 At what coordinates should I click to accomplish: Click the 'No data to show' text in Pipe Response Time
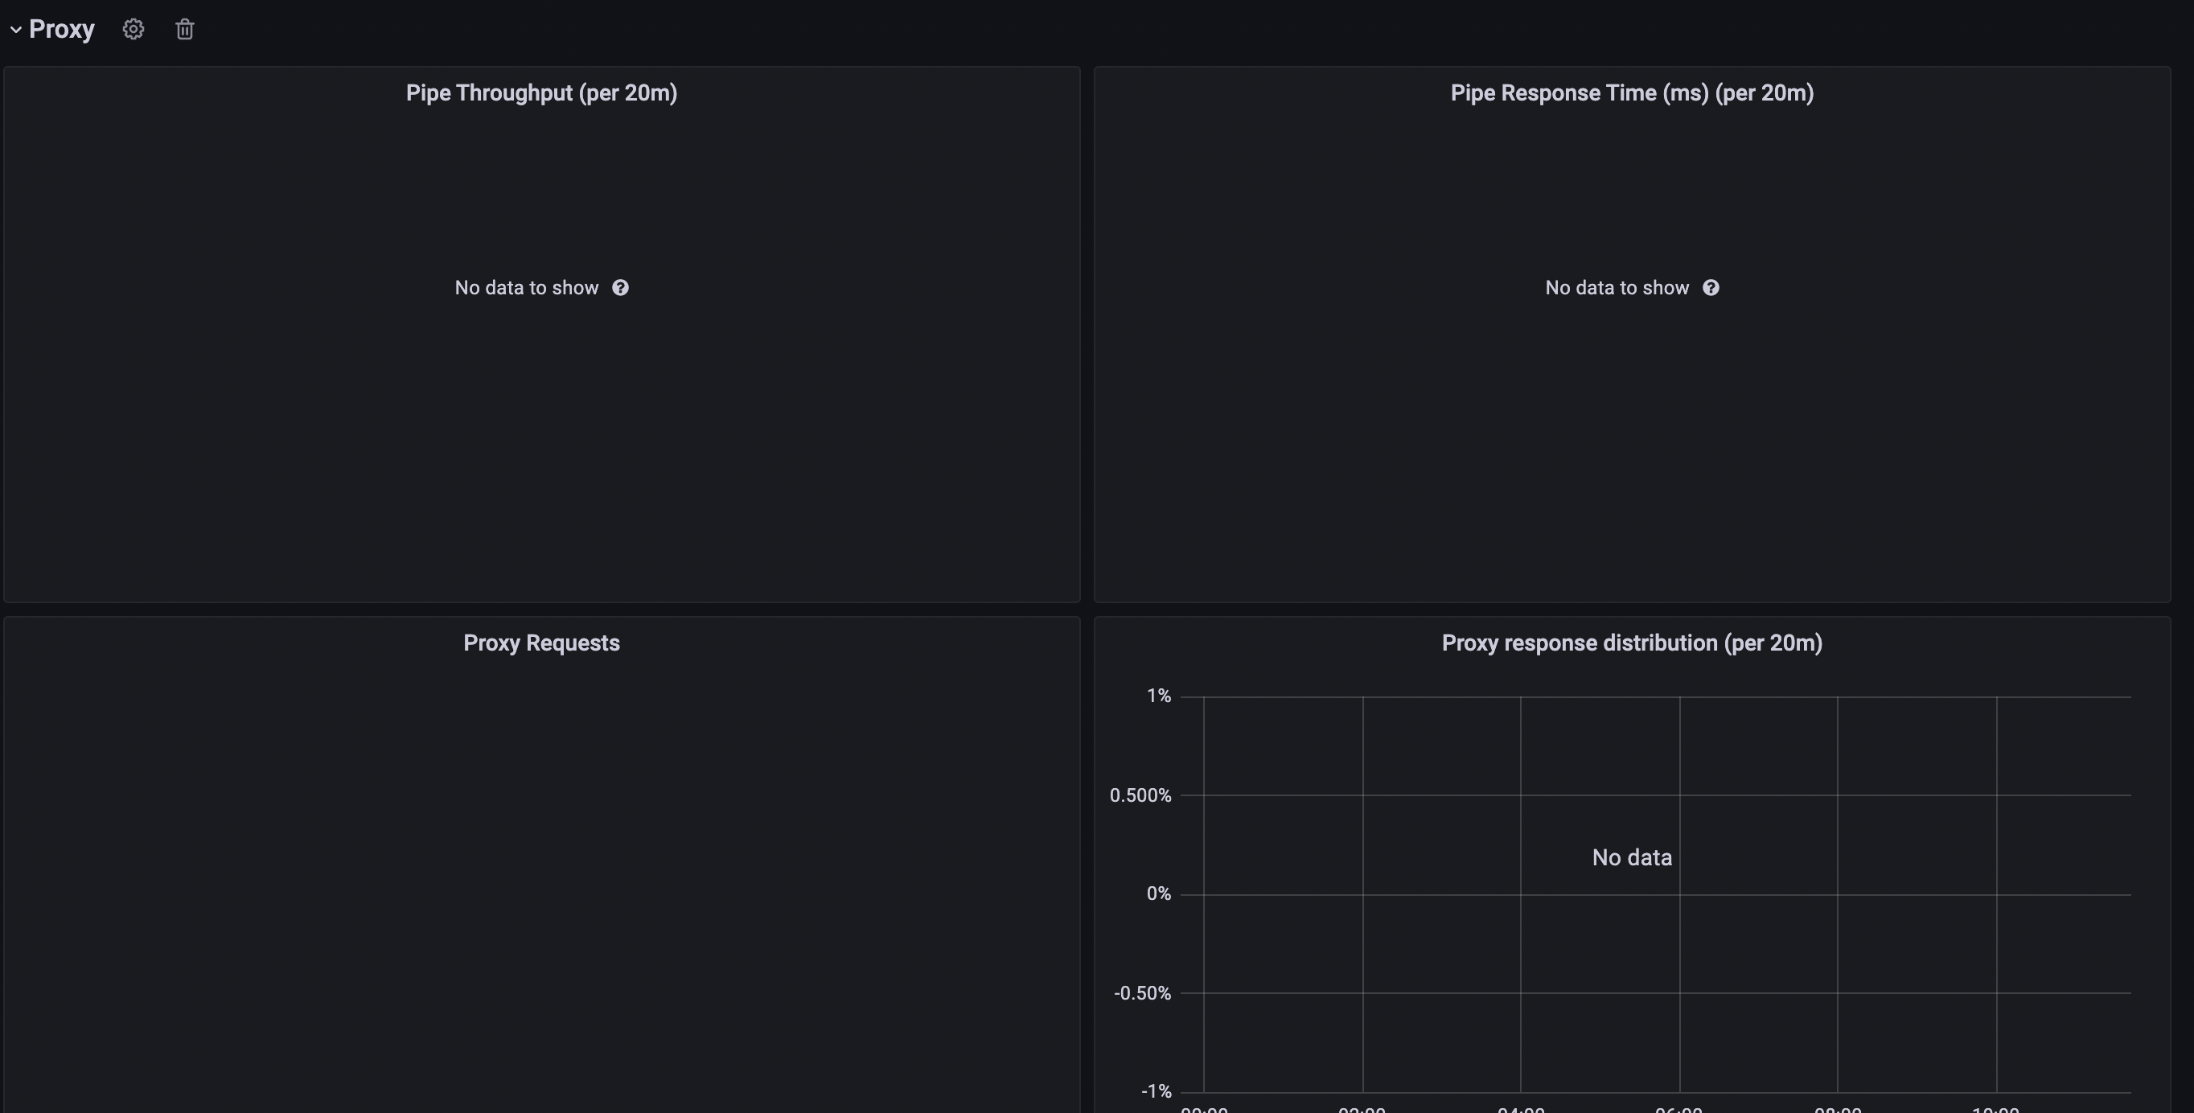click(x=1617, y=288)
